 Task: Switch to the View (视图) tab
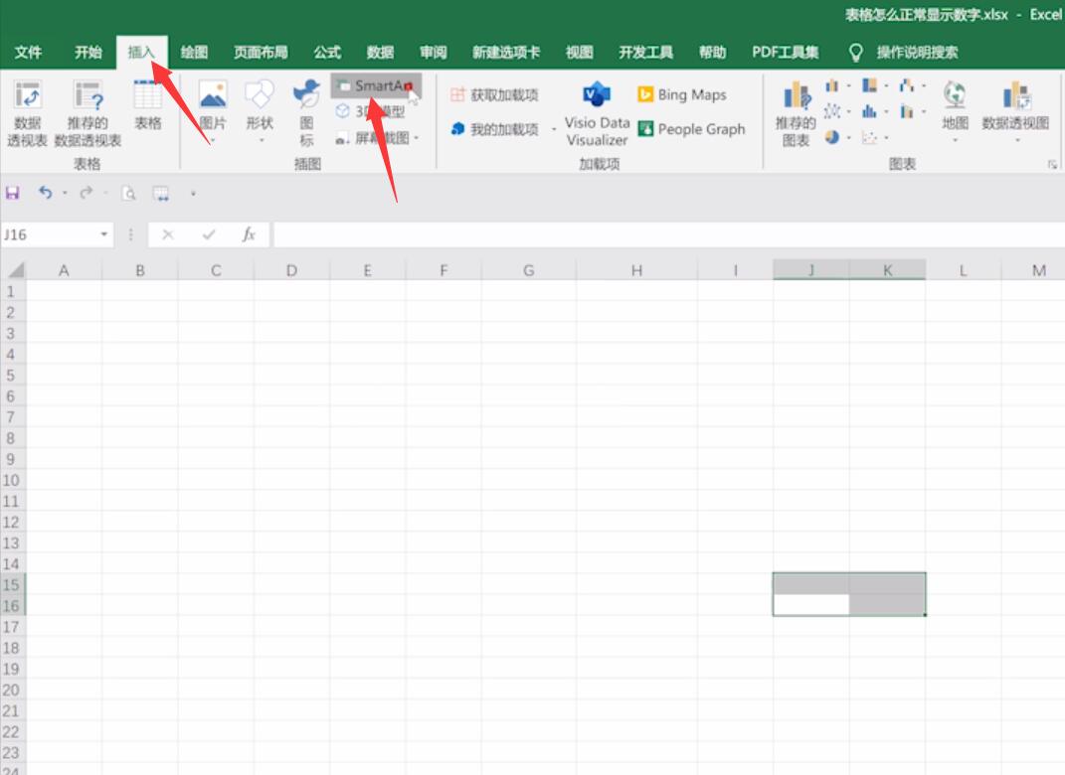pyautogui.click(x=580, y=53)
